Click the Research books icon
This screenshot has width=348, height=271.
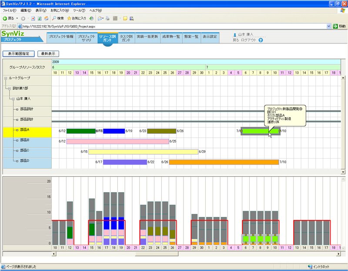(132, 18)
